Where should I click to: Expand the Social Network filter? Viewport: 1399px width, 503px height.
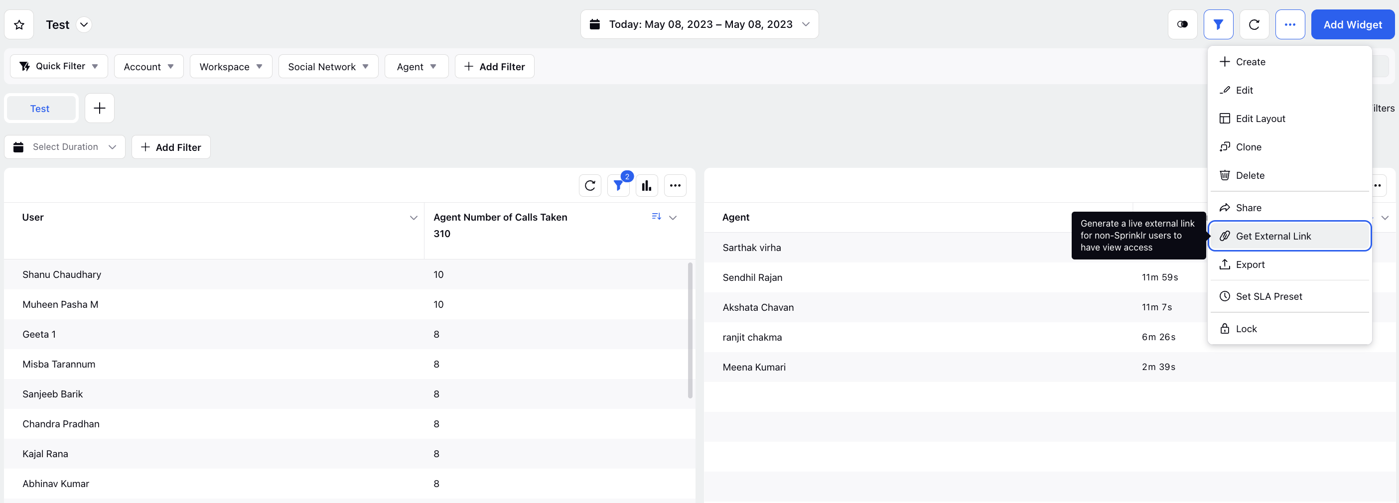[328, 66]
